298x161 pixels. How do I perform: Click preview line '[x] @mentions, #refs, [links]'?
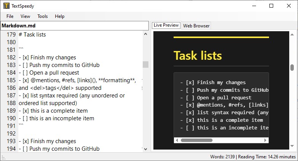coord(224,105)
